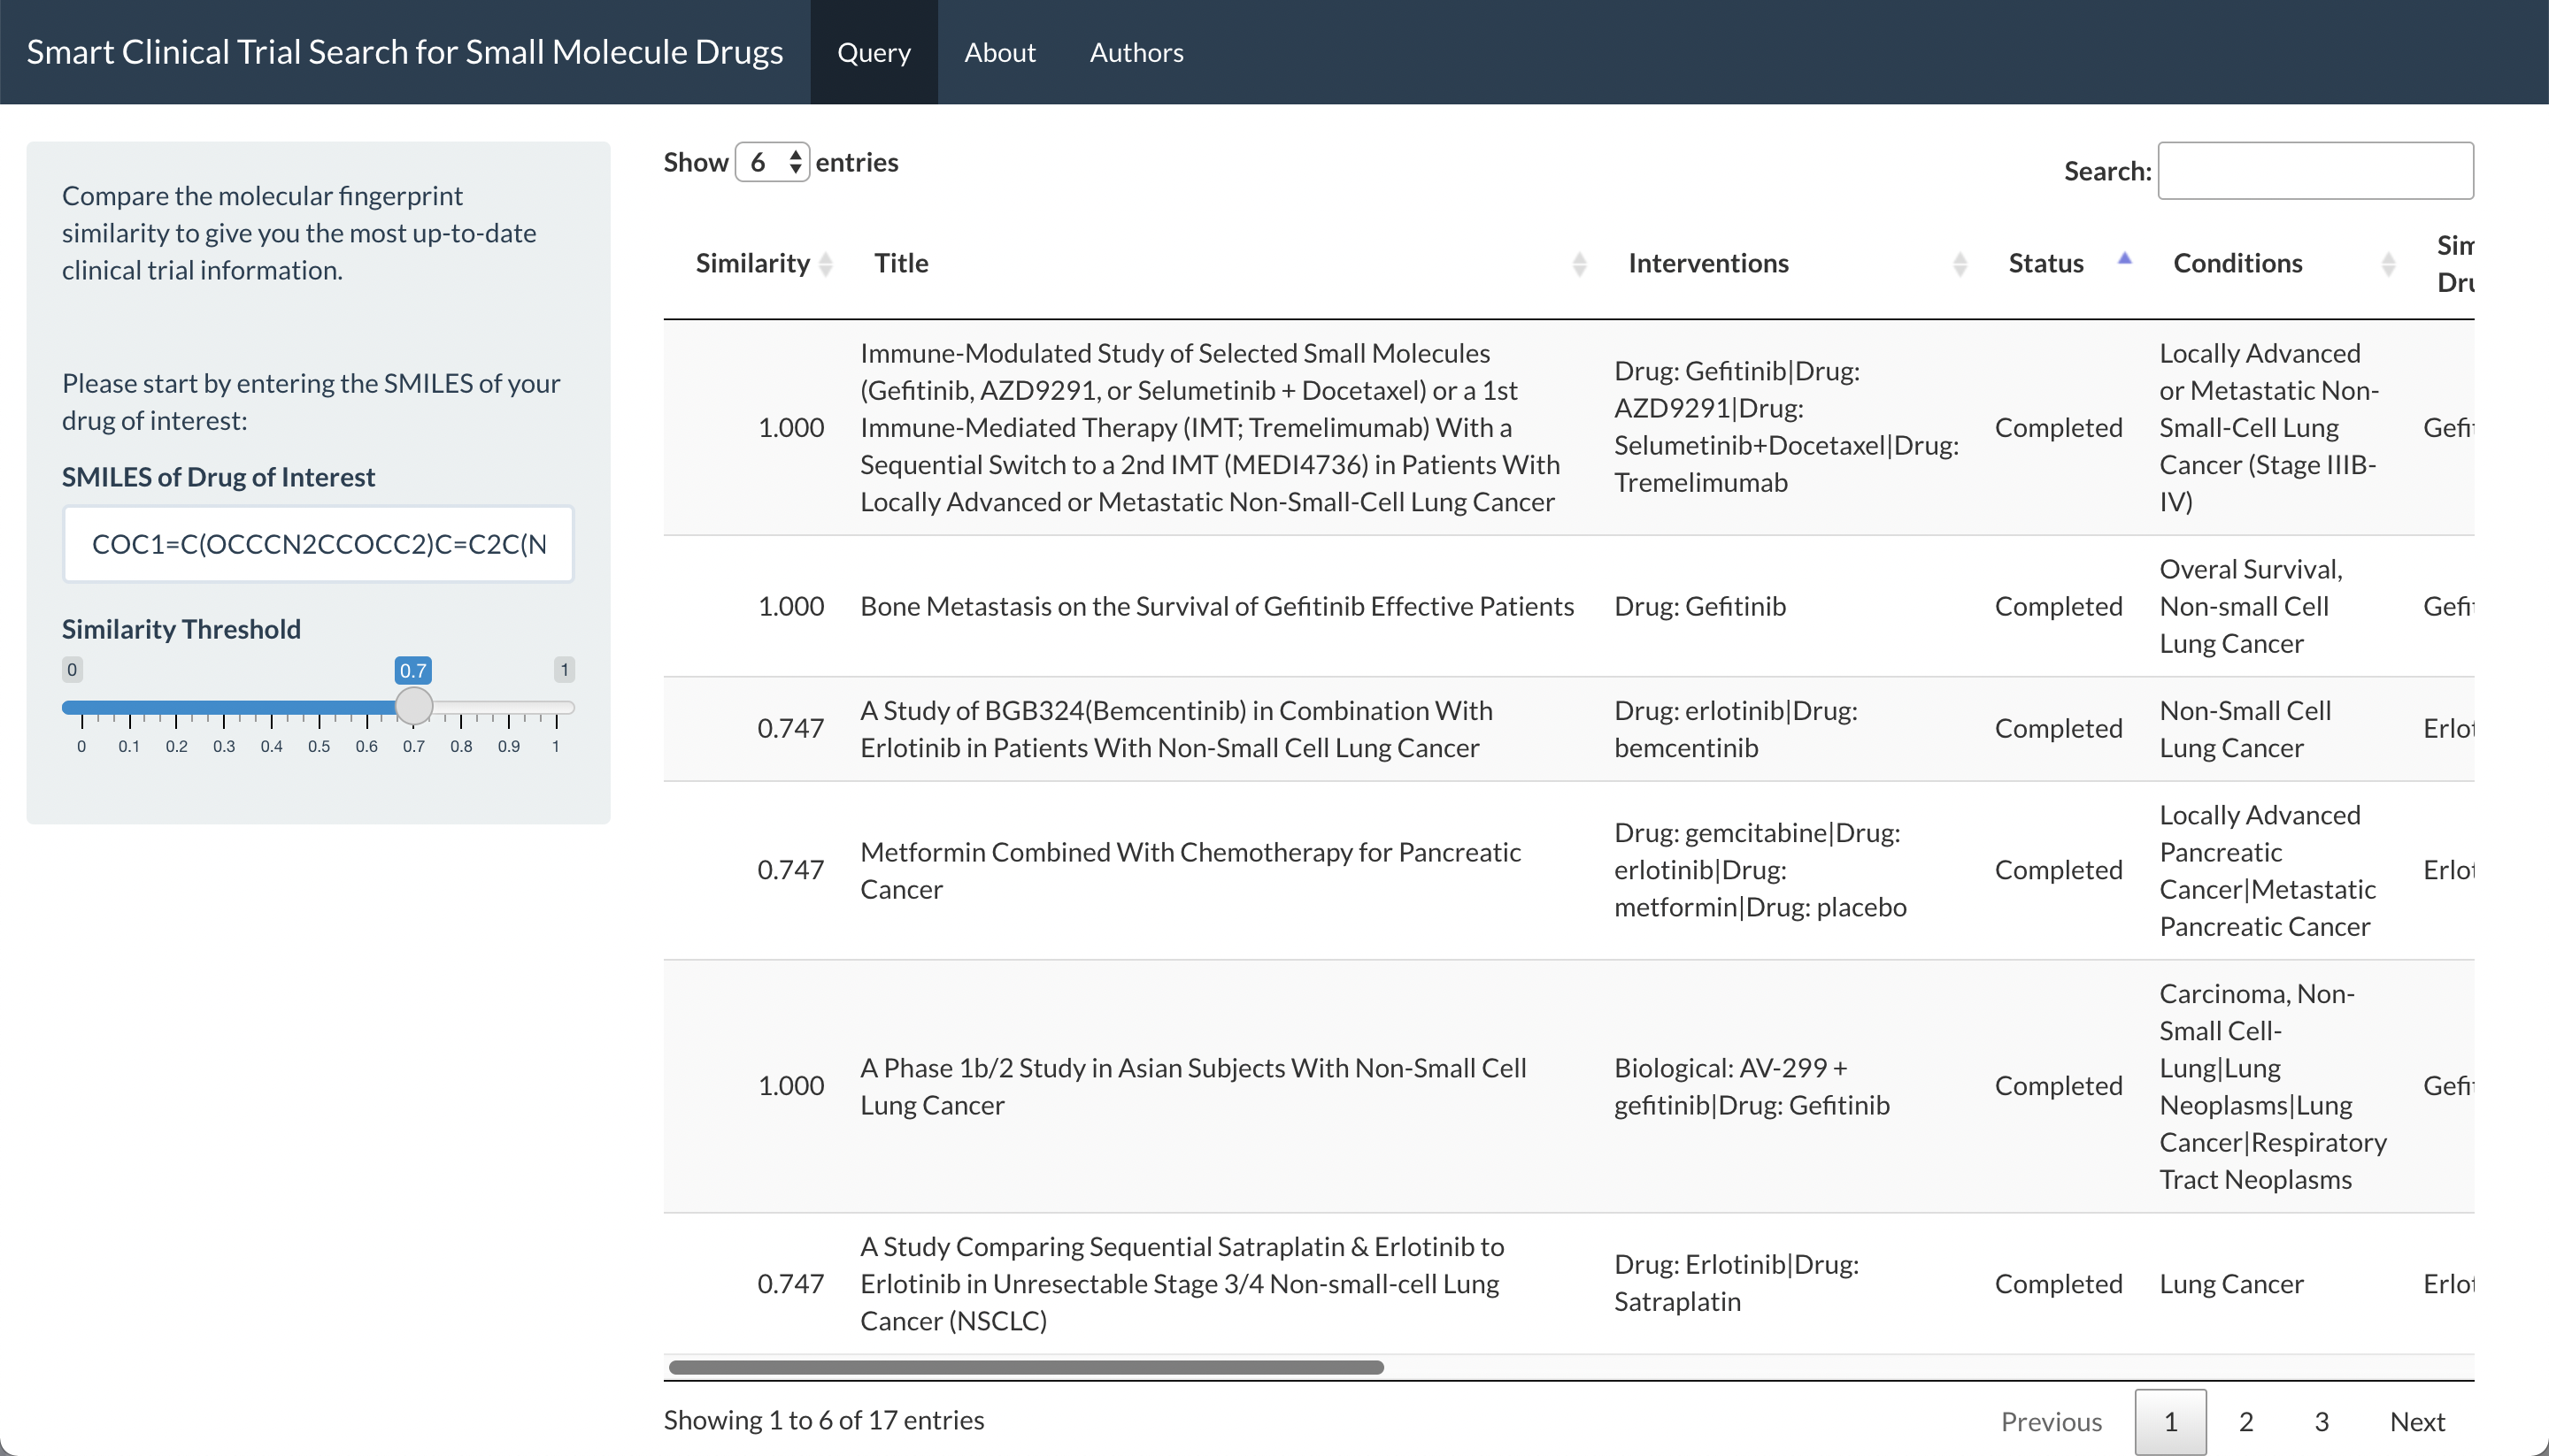
Task: Click 'Drug: Gefitinib' intervention in Bone Metastasis row
Action: click(1699, 606)
